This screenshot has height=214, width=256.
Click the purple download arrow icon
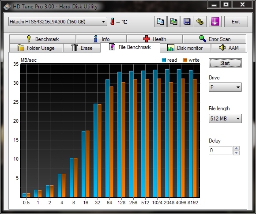[215, 22]
